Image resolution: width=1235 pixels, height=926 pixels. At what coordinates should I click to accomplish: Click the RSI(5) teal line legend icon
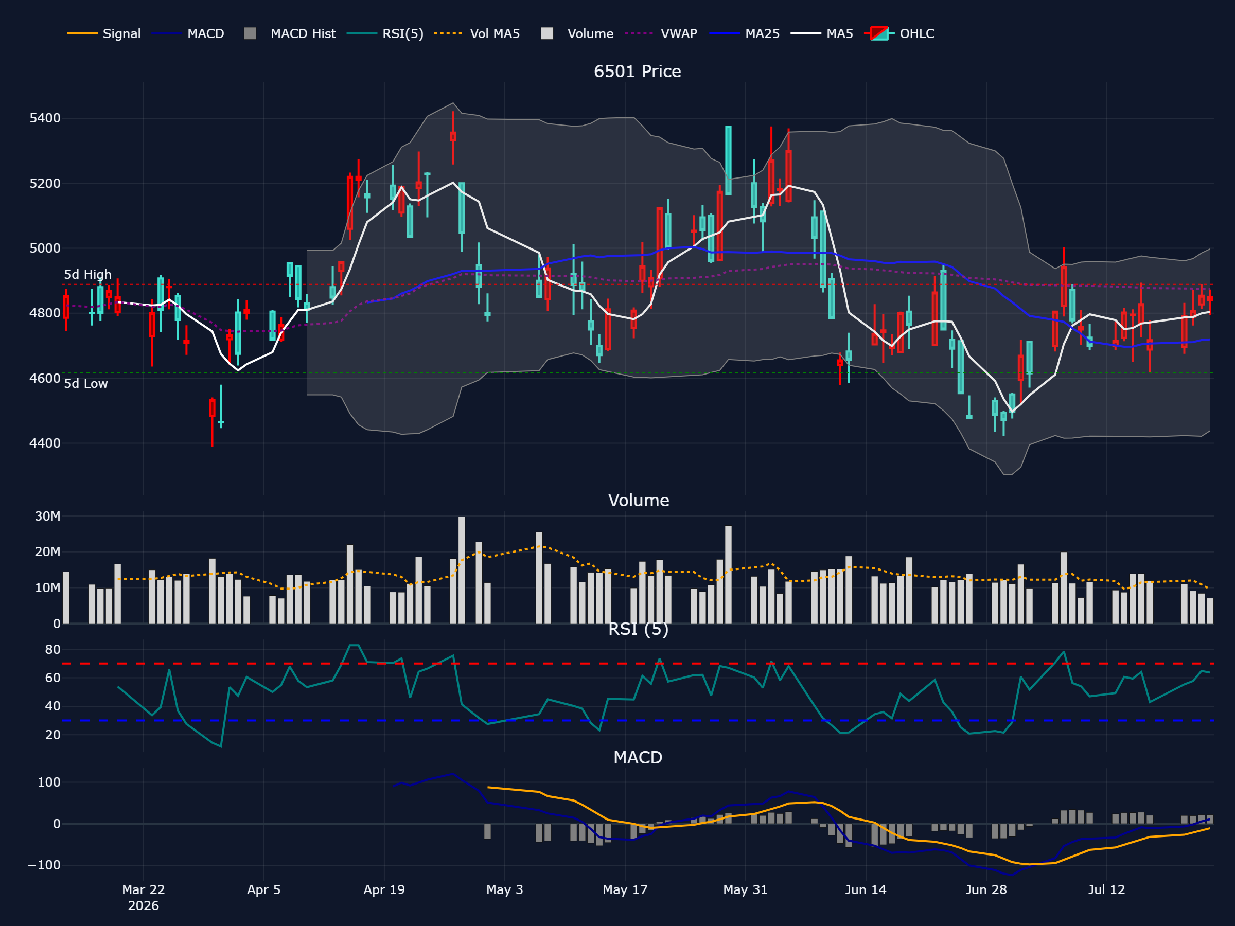[x=362, y=33]
